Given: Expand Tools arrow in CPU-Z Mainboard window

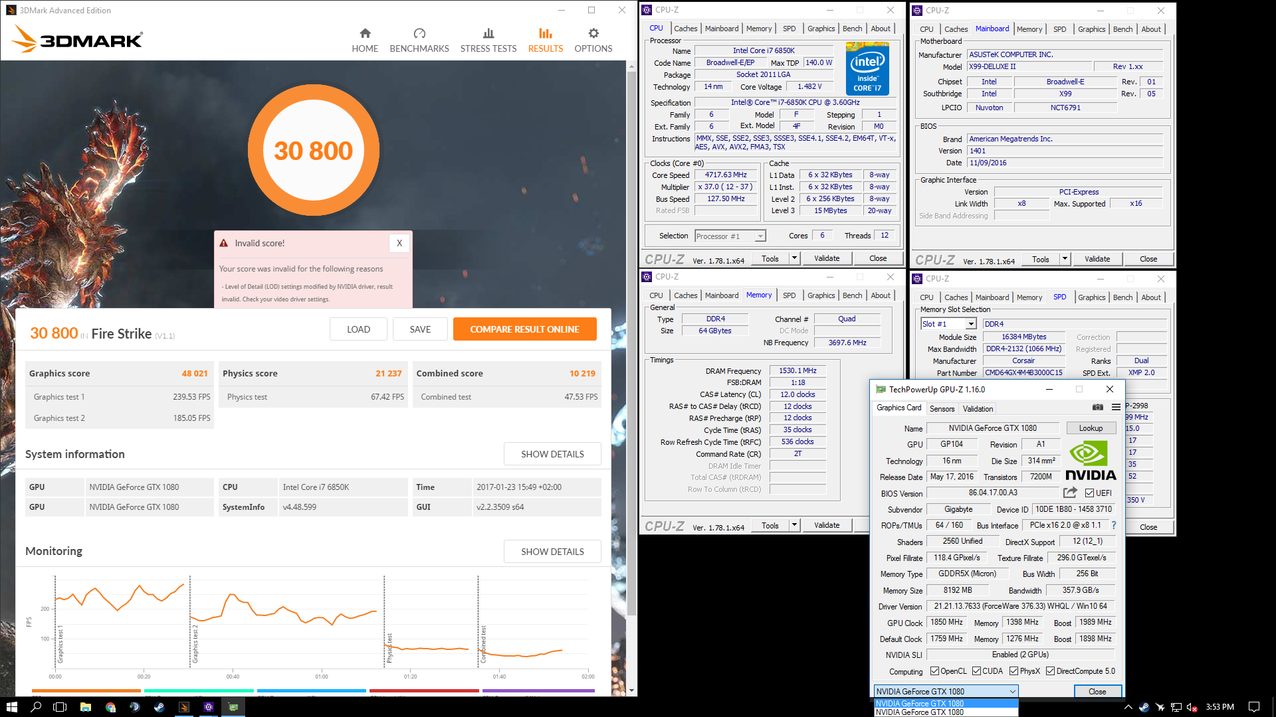Looking at the screenshot, I should (1064, 259).
